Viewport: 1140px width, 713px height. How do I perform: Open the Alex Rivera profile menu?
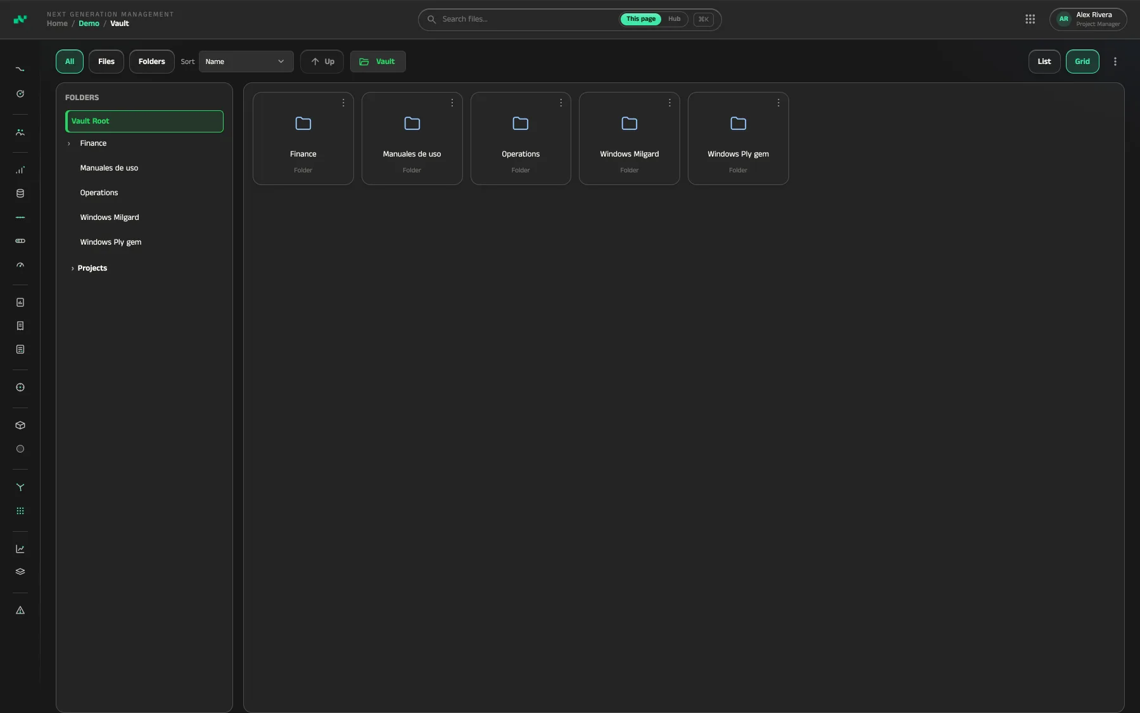[1088, 19]
